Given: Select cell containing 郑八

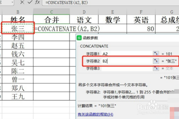Looking at the screenshot, I should (18, 88).
